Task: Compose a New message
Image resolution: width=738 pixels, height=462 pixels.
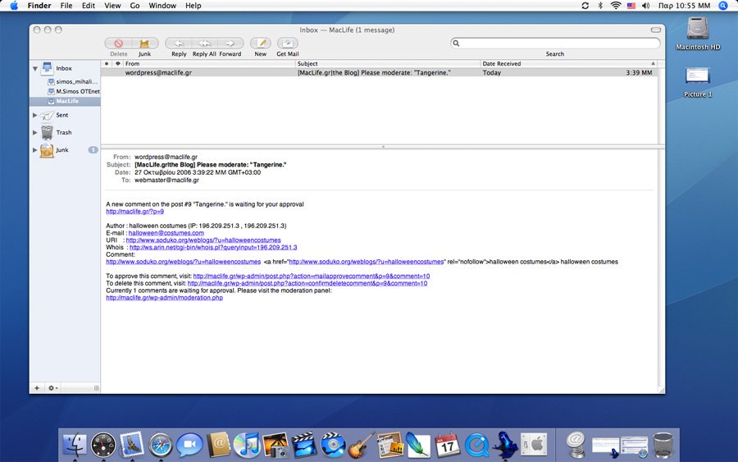Action: click(x=260, y=43)
